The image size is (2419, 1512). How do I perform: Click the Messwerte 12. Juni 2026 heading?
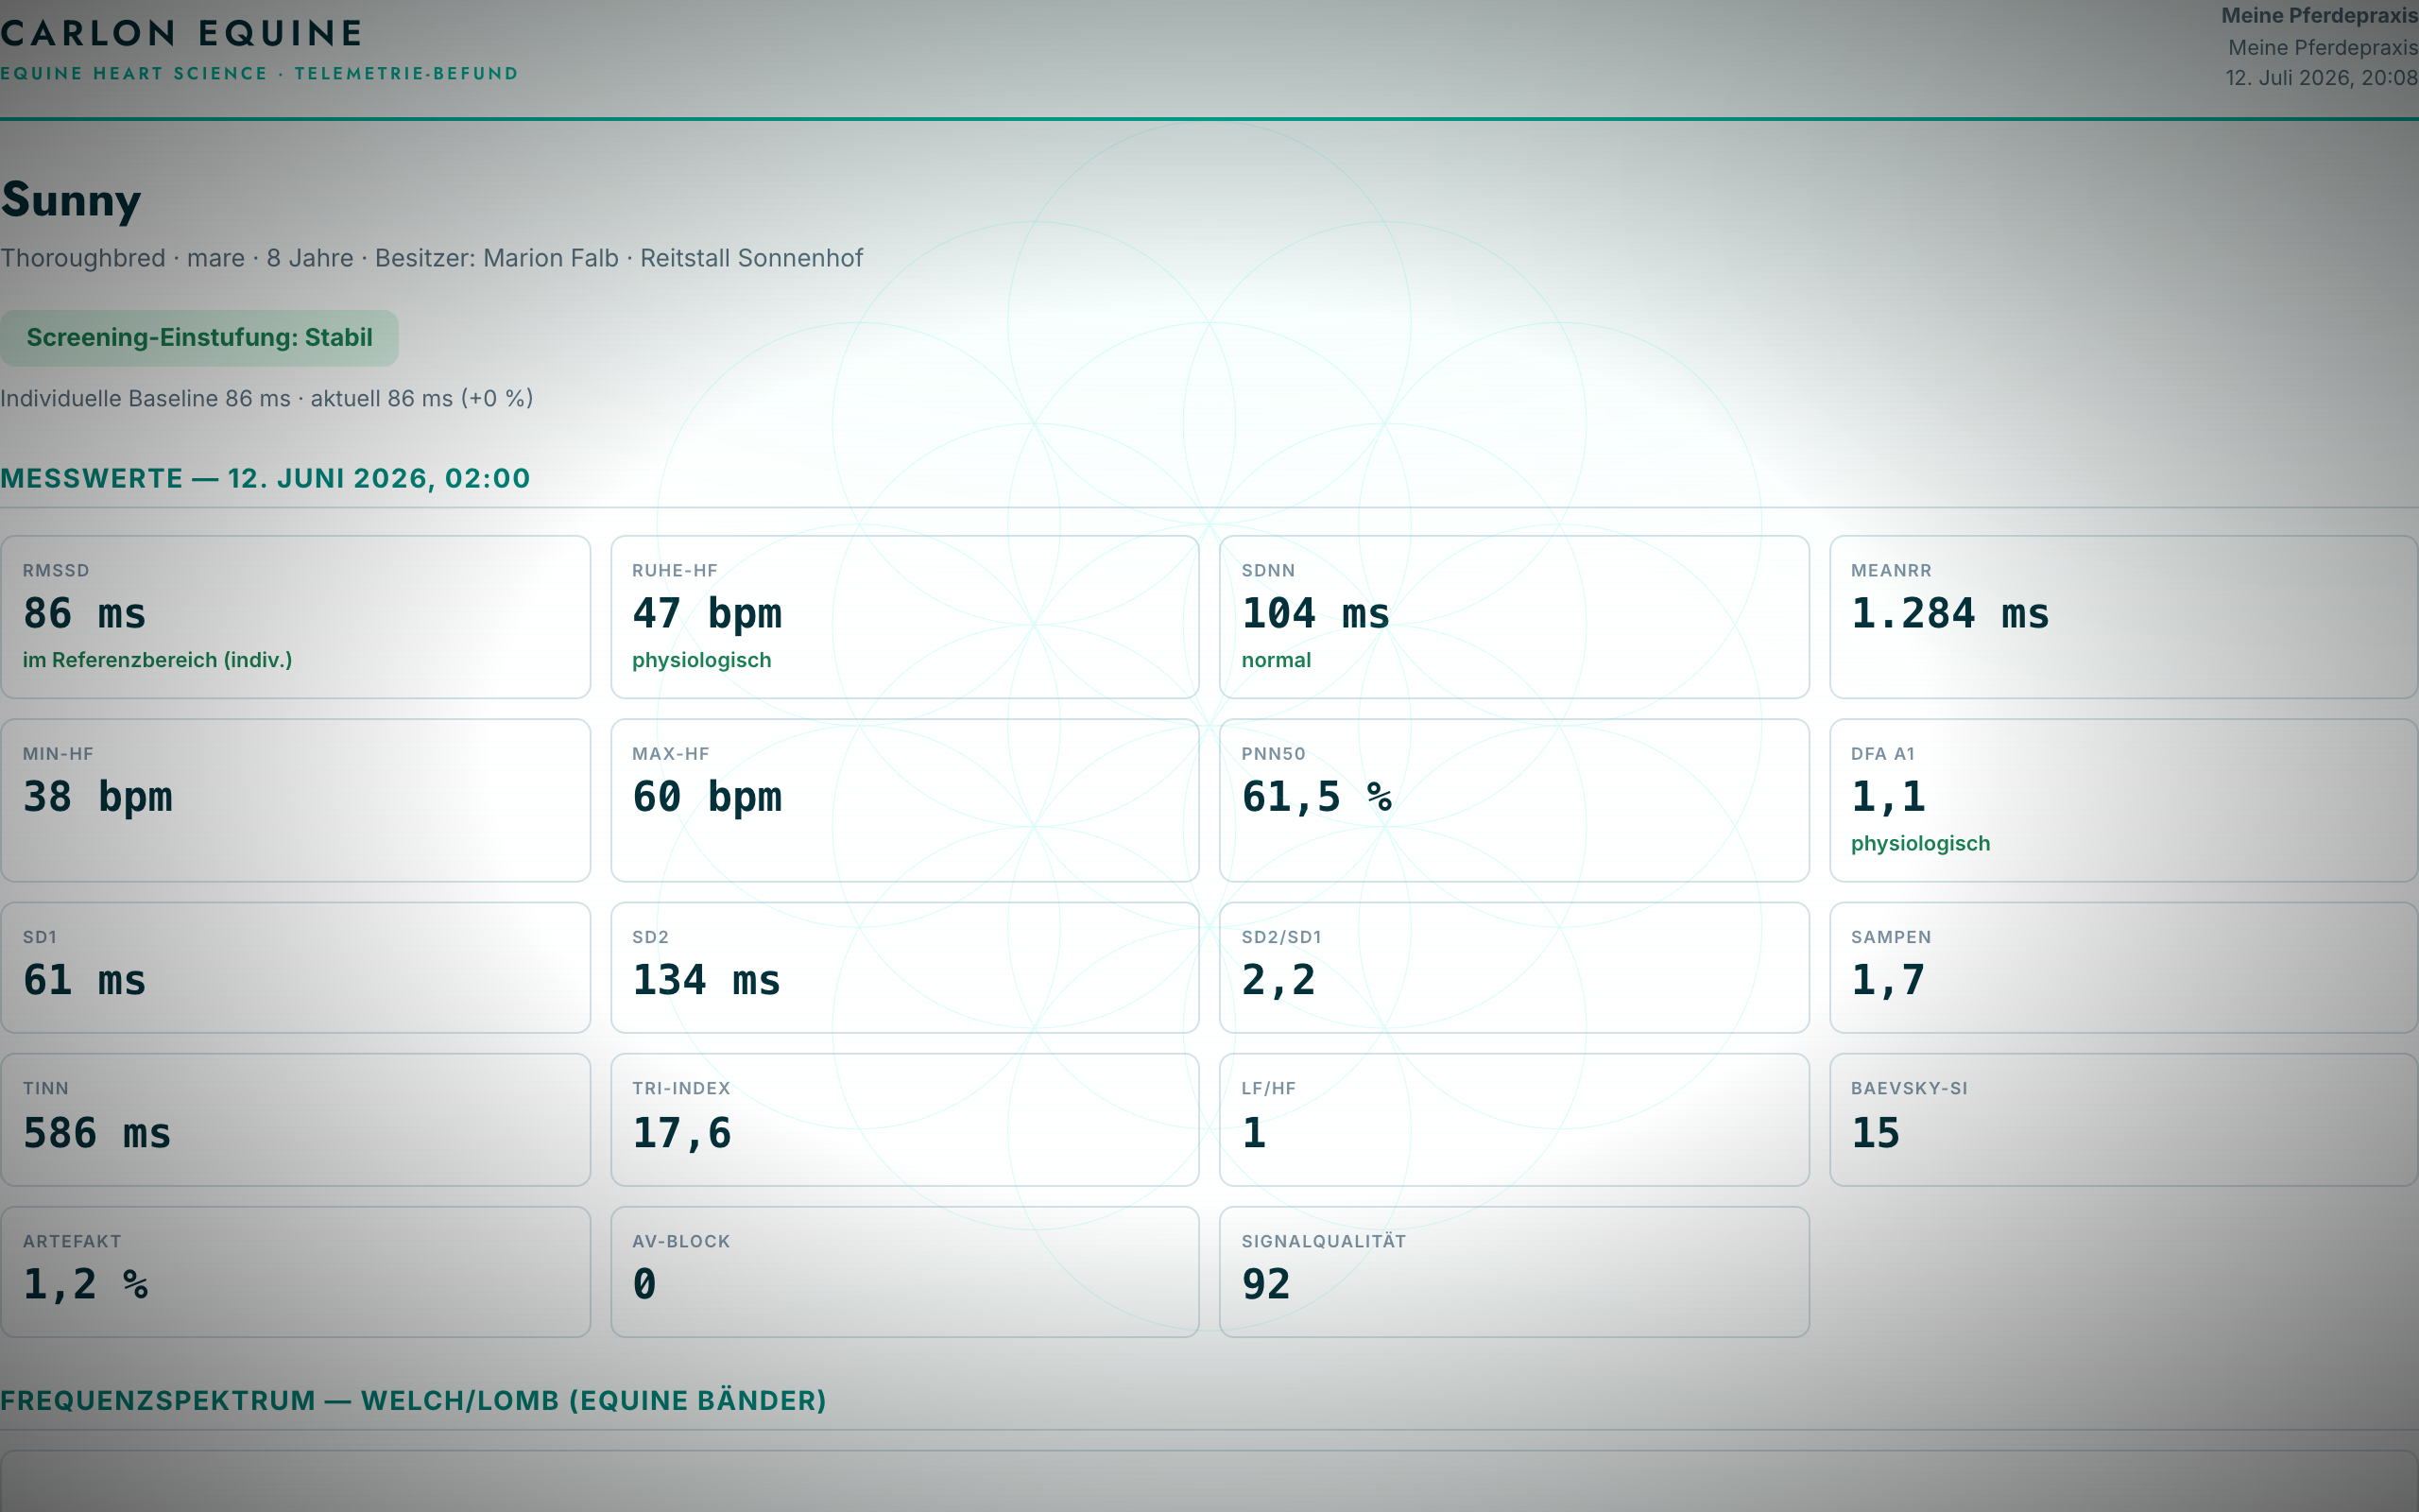[265, 478]
